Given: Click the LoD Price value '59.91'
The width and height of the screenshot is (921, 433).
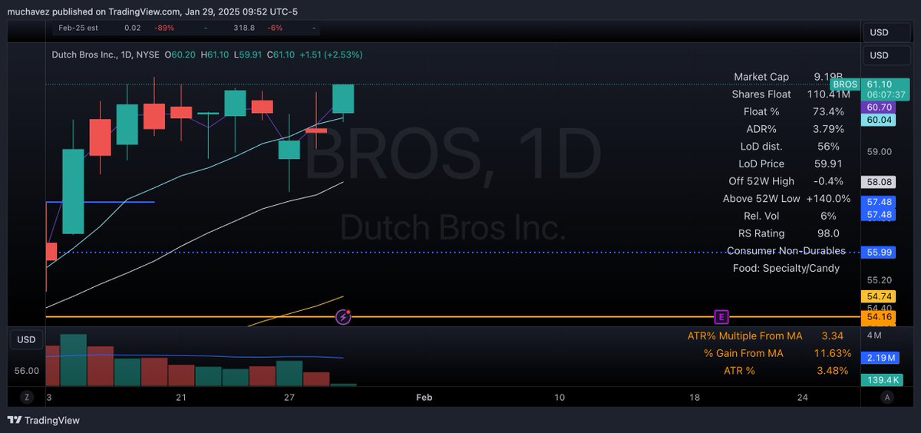Looking at the screenshot, I should [829, 164].
